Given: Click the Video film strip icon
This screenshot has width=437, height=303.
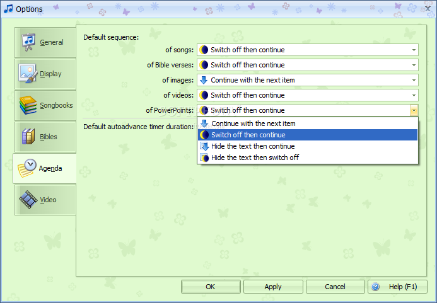Looking at the screenshot, I should tap(28, 200).
